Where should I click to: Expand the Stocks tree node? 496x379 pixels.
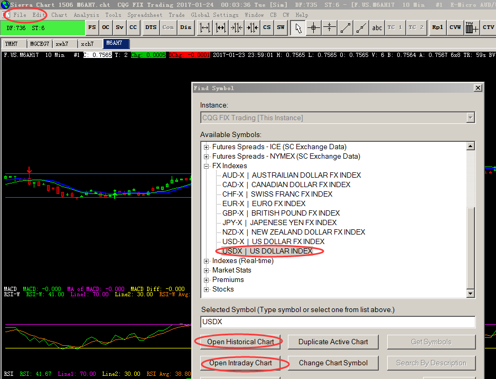[x=207, y=289]
